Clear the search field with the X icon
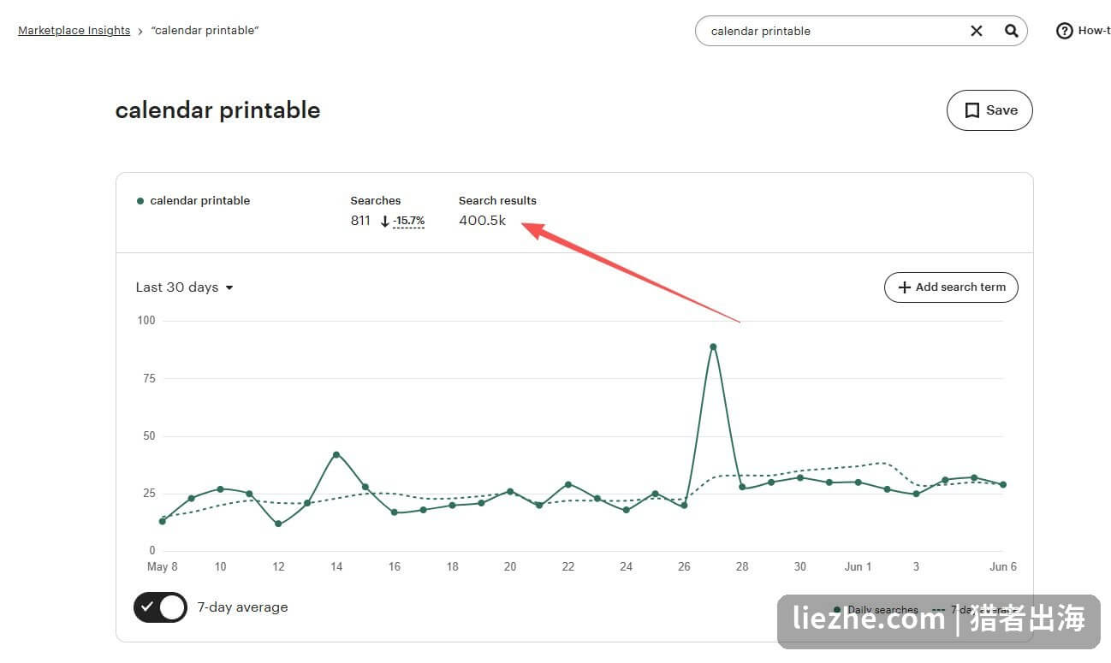The image size is (1111, 663). pyautogui.click(x=977, y=31)
